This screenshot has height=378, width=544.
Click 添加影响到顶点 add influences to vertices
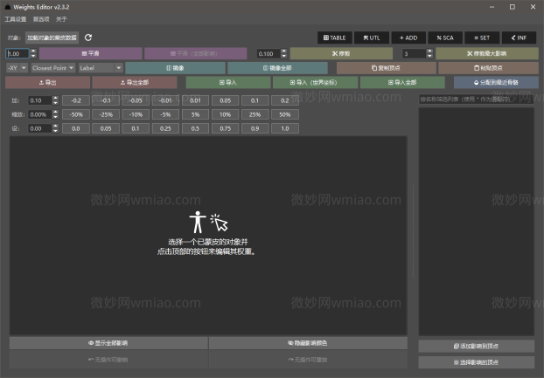(x=477, y=347)
